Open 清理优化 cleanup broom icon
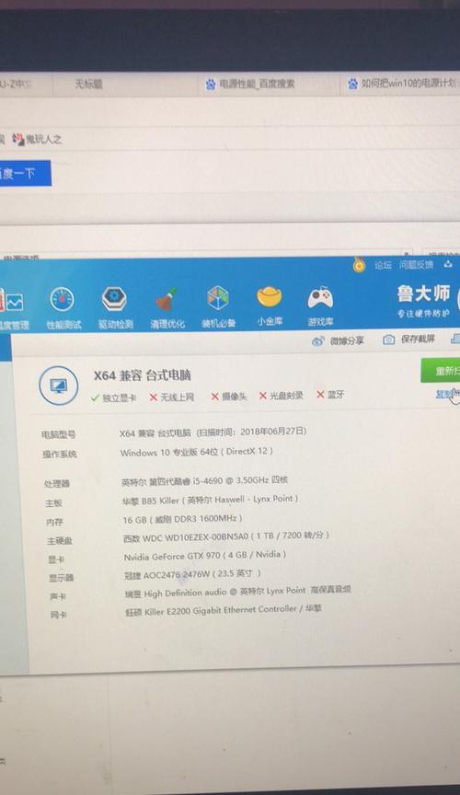Screen dimensions: 460x795 [166, 299]
